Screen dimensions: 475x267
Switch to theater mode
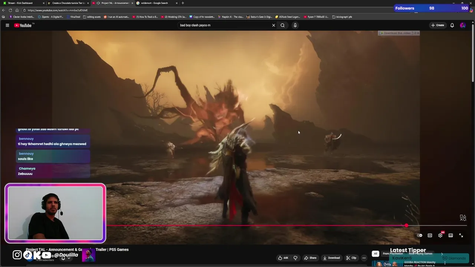click(x=451, y=235)
